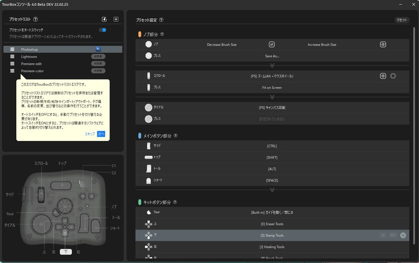Toggle preset auto switch
Screen dimensions: 419x263
pos(103,30)
